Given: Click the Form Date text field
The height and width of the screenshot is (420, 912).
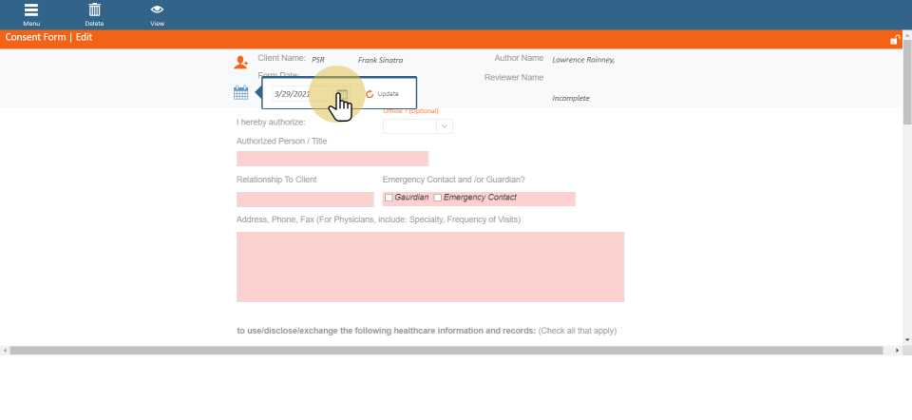Looking at the screenshot, I should click(x=301, y=94).
